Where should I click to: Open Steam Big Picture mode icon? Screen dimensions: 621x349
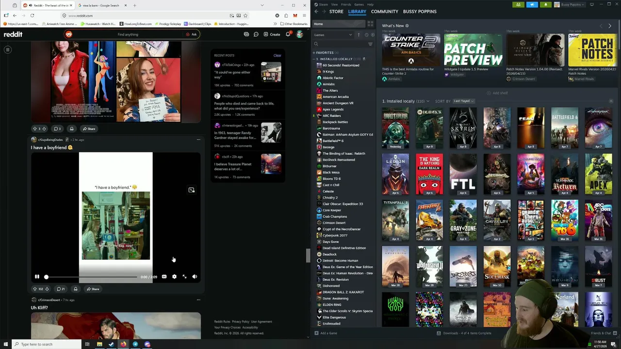coord(591,4)
